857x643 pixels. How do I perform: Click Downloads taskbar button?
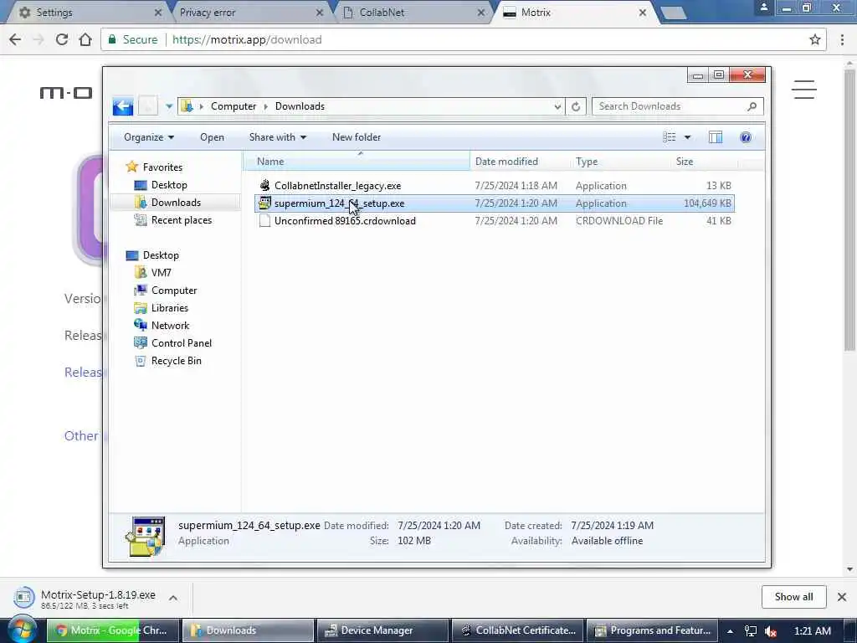(248, 630)
